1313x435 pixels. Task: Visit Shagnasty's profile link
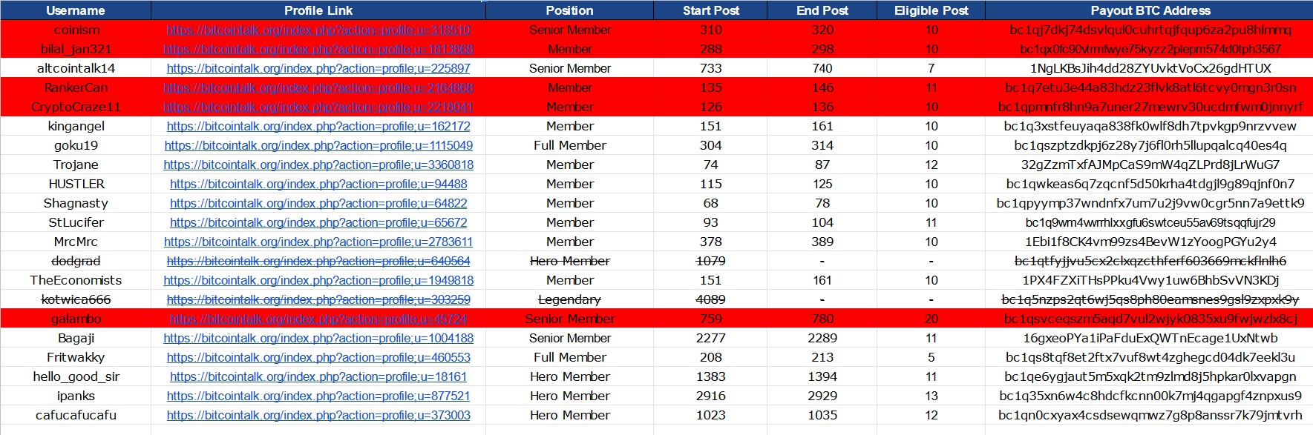(318, 203)
